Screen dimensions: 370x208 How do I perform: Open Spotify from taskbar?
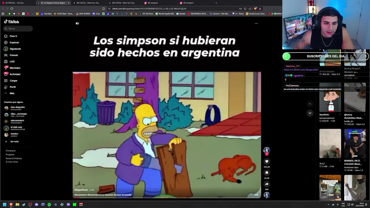49,205
